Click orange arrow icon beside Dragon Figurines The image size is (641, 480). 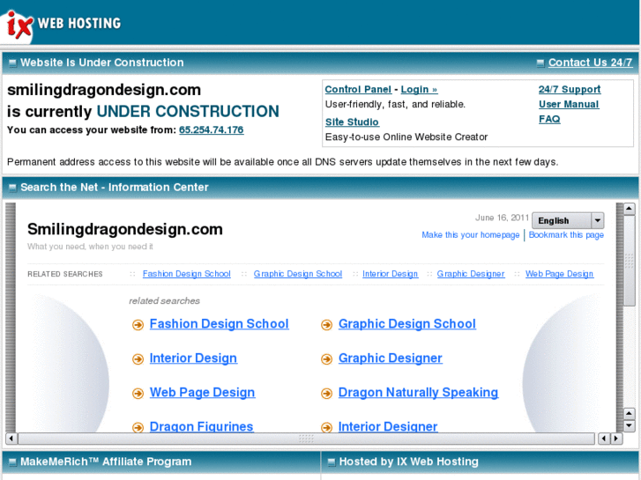click(x=138, y=427)
